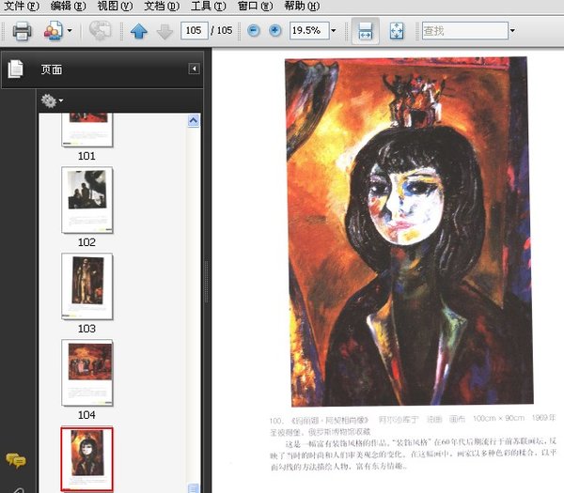Select page 102 thumbnail
Screen dimensions: 564x493
pos(87,200)
